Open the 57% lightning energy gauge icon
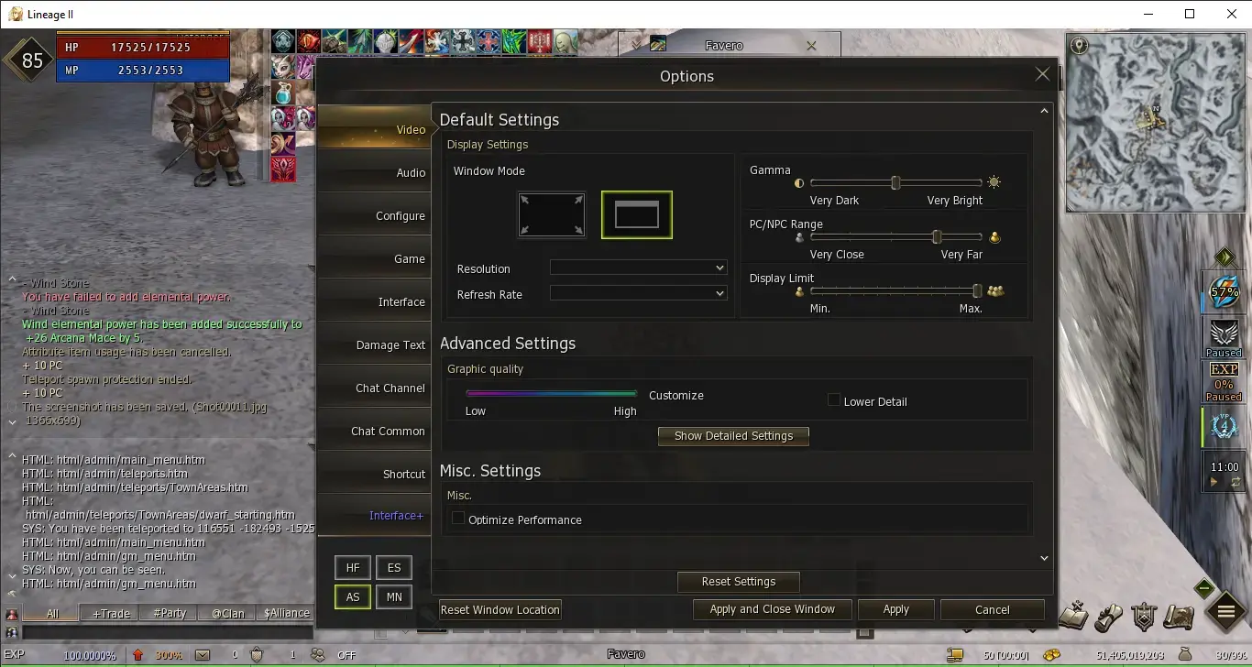Viewport: 1252px width, 667px height. click(x=1224, y=291)
